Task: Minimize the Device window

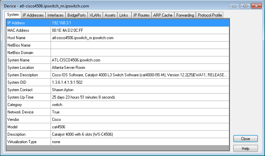Action: (x=234, y=6)
